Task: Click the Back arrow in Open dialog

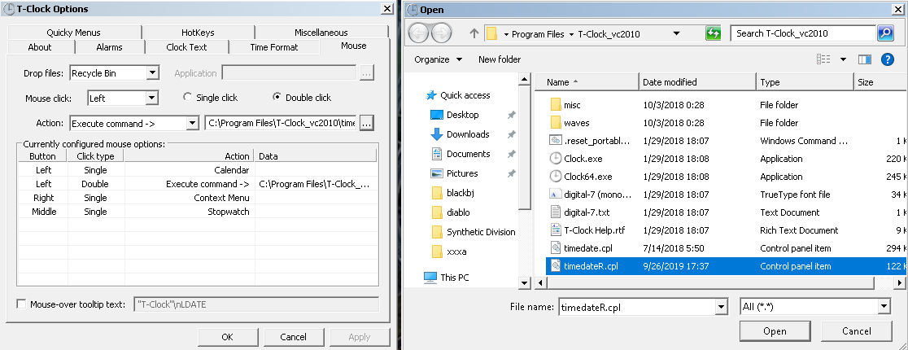Action: tap(419, 33)
